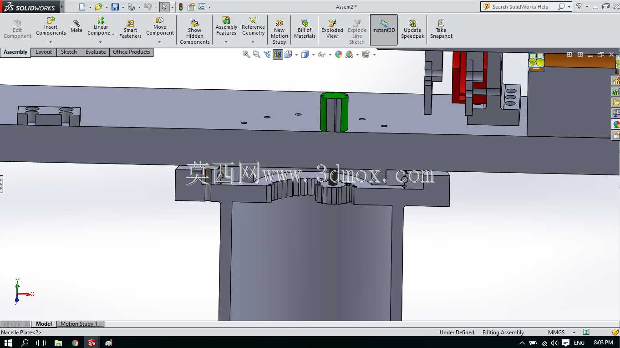Click the Search SolidWorks Help field
The image size is (620, 348).
pyautogui.click(x=521, y=7)
